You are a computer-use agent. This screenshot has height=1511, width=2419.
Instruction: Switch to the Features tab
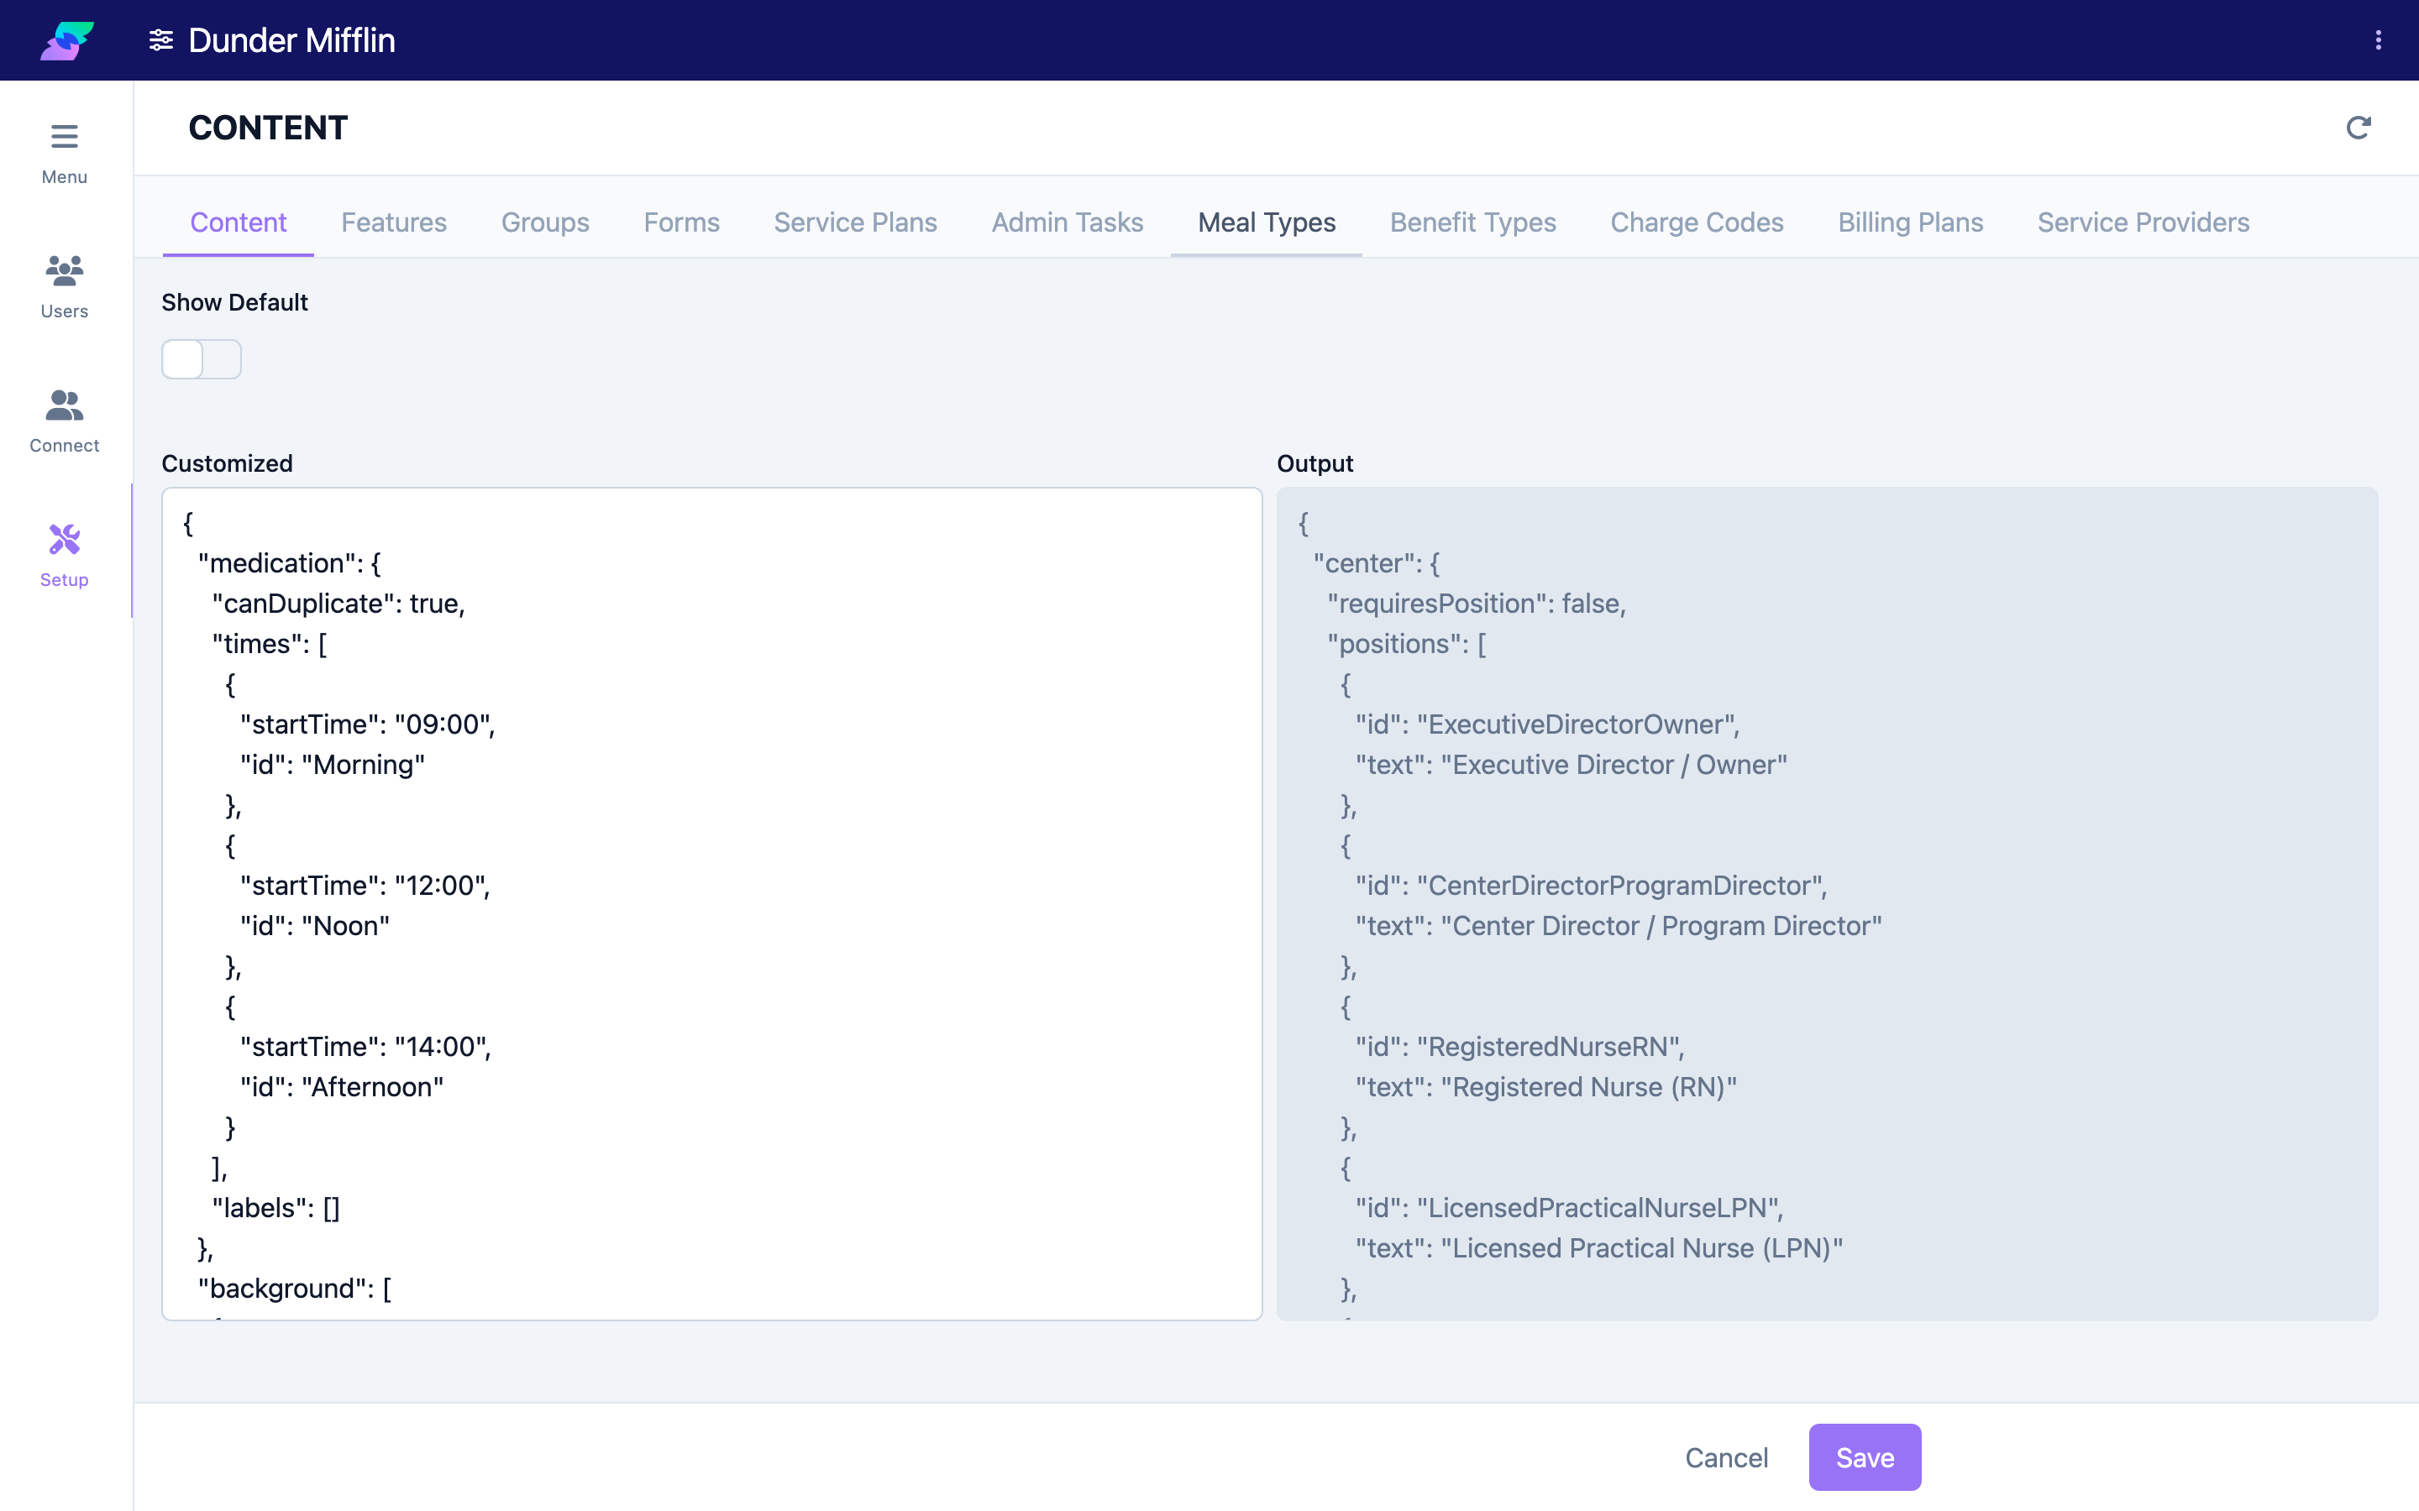[x=394, y=222]
